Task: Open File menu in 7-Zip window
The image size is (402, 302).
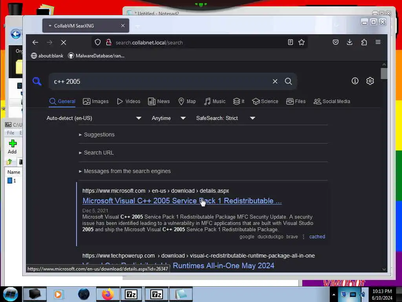Action: point(11,133)
